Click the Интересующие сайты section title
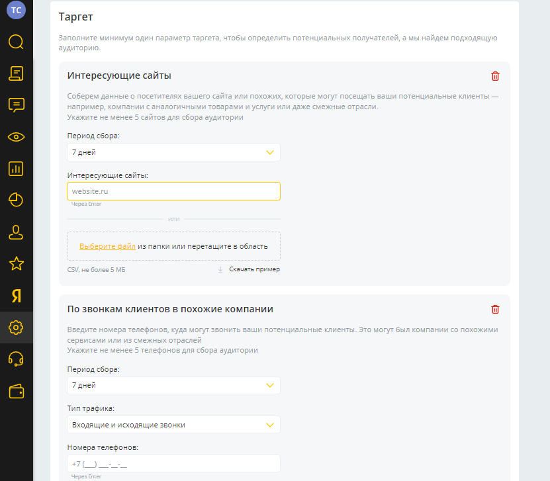The height and width of the screenshot is (481, 550). coord(119,75)
